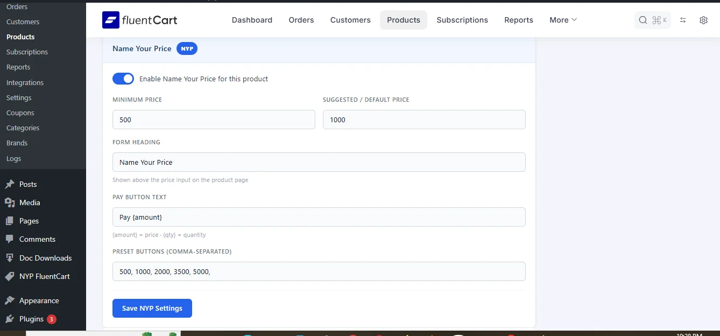
Task: Open the settings gear in the header
Action: point(703,20)
